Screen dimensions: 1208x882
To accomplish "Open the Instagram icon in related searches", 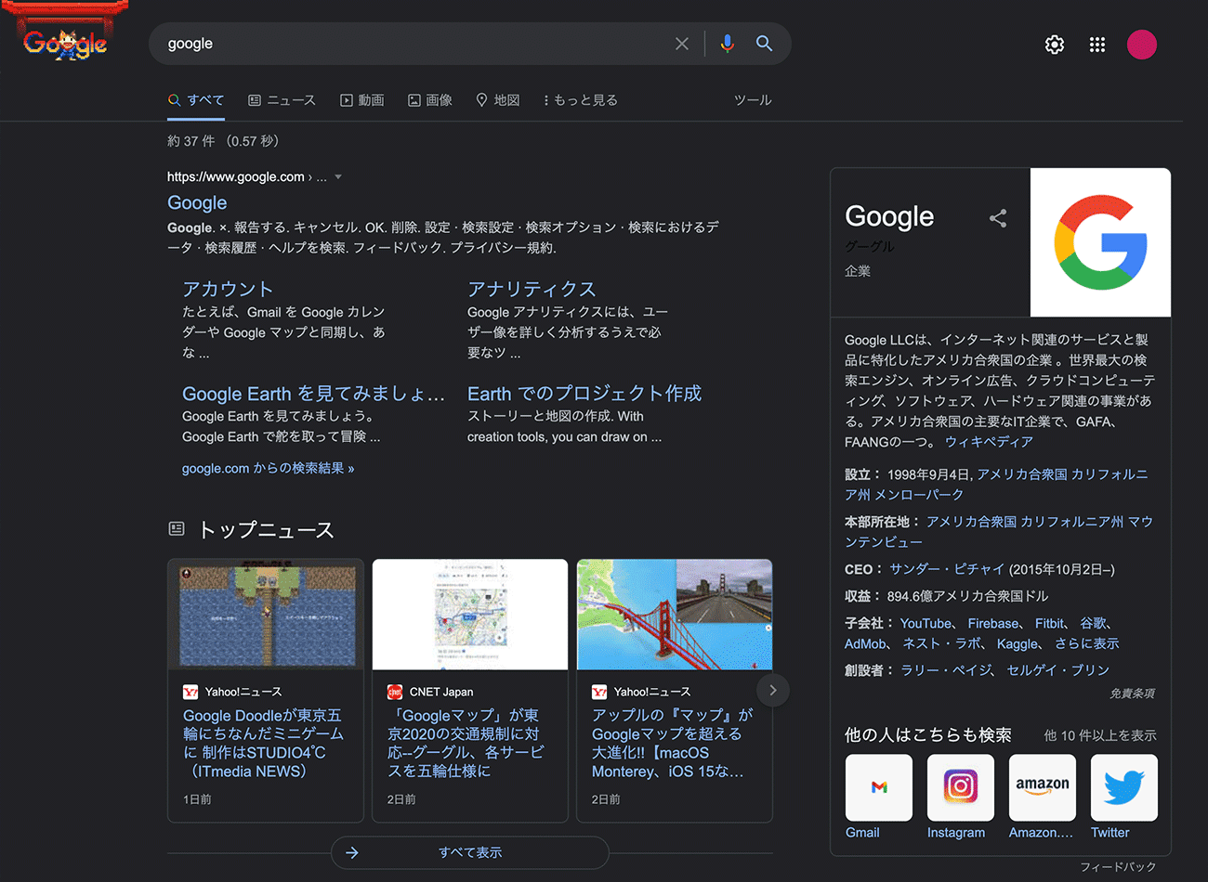I will [x=961, y=787].
